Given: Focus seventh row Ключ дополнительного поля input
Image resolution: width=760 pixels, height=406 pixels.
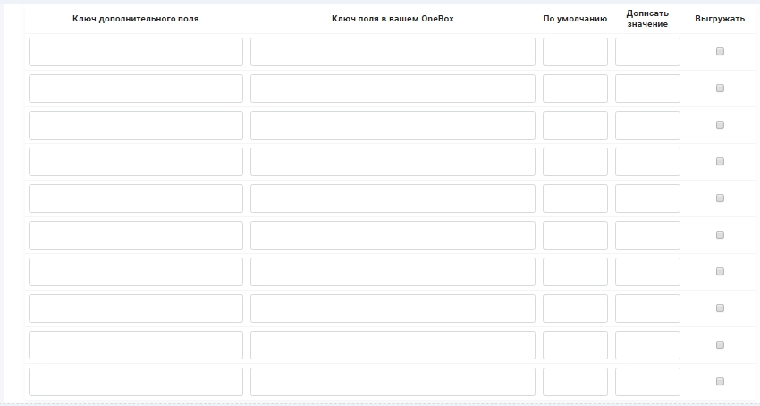Looking at the screenshot, I should coord(136,272).
